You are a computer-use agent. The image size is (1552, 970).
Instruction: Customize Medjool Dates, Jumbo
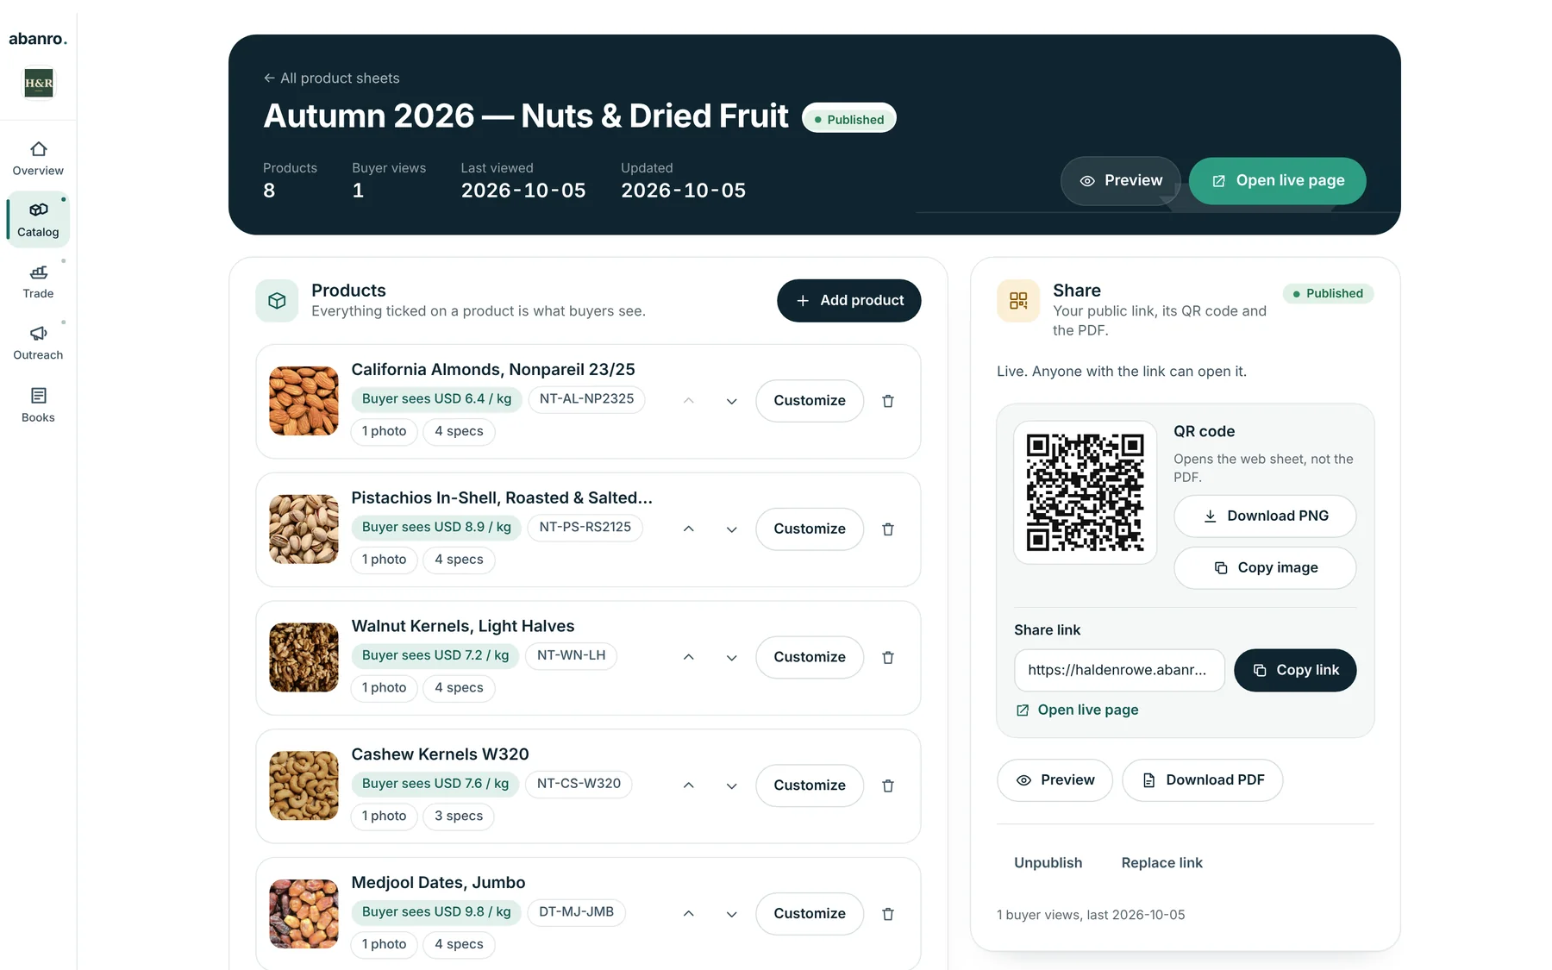click(810, 914)
